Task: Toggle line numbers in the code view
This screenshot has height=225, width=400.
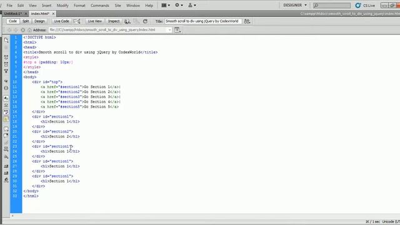Action: coord(6,98)
